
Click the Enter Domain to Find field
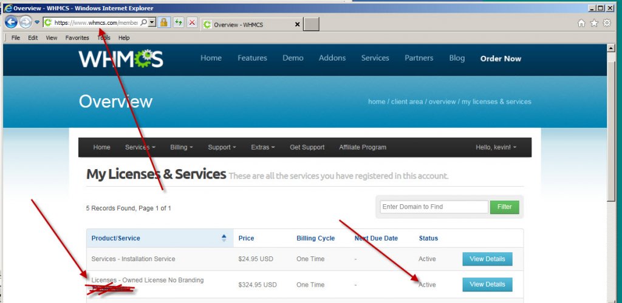[434, 207]
